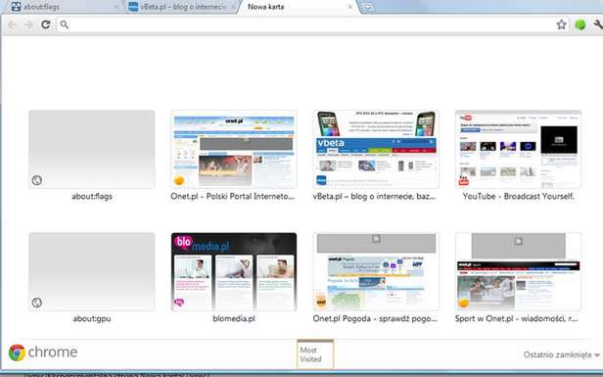Click the blue vBeta favicon on vBeta tile
The width and height of the screenshot is (603, 377).
pos(321,180)
